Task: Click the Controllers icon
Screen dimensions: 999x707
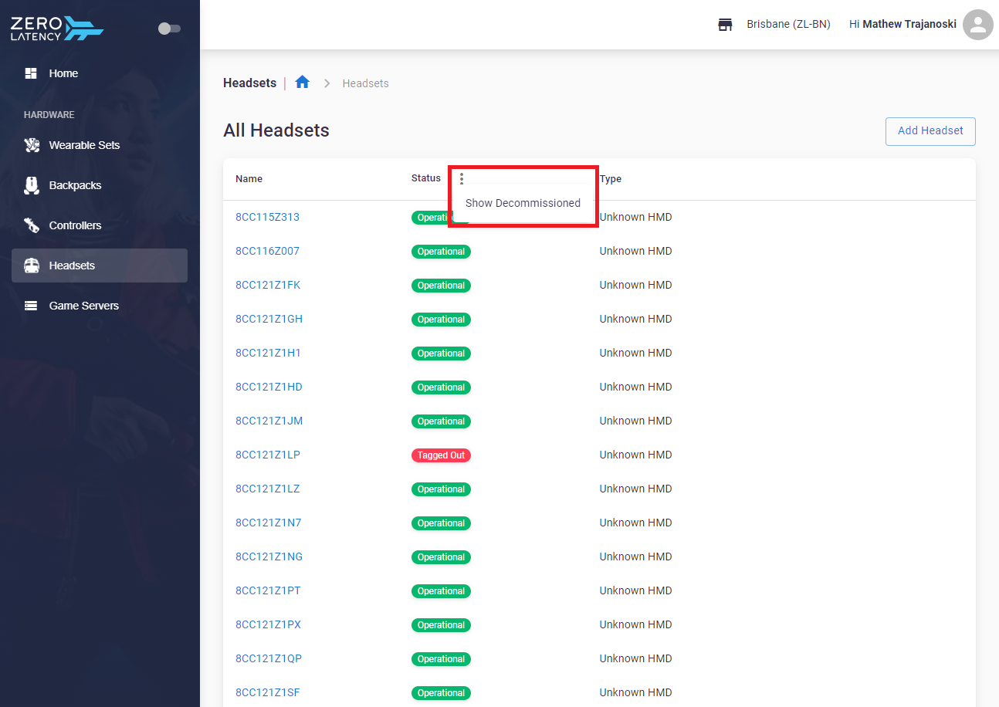Action: pos(31,225)
